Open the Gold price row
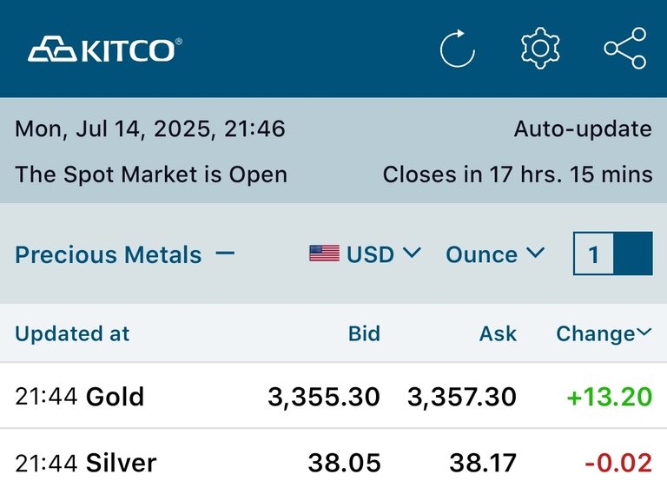This screenshot has height=494, width=667. (333, 396)
